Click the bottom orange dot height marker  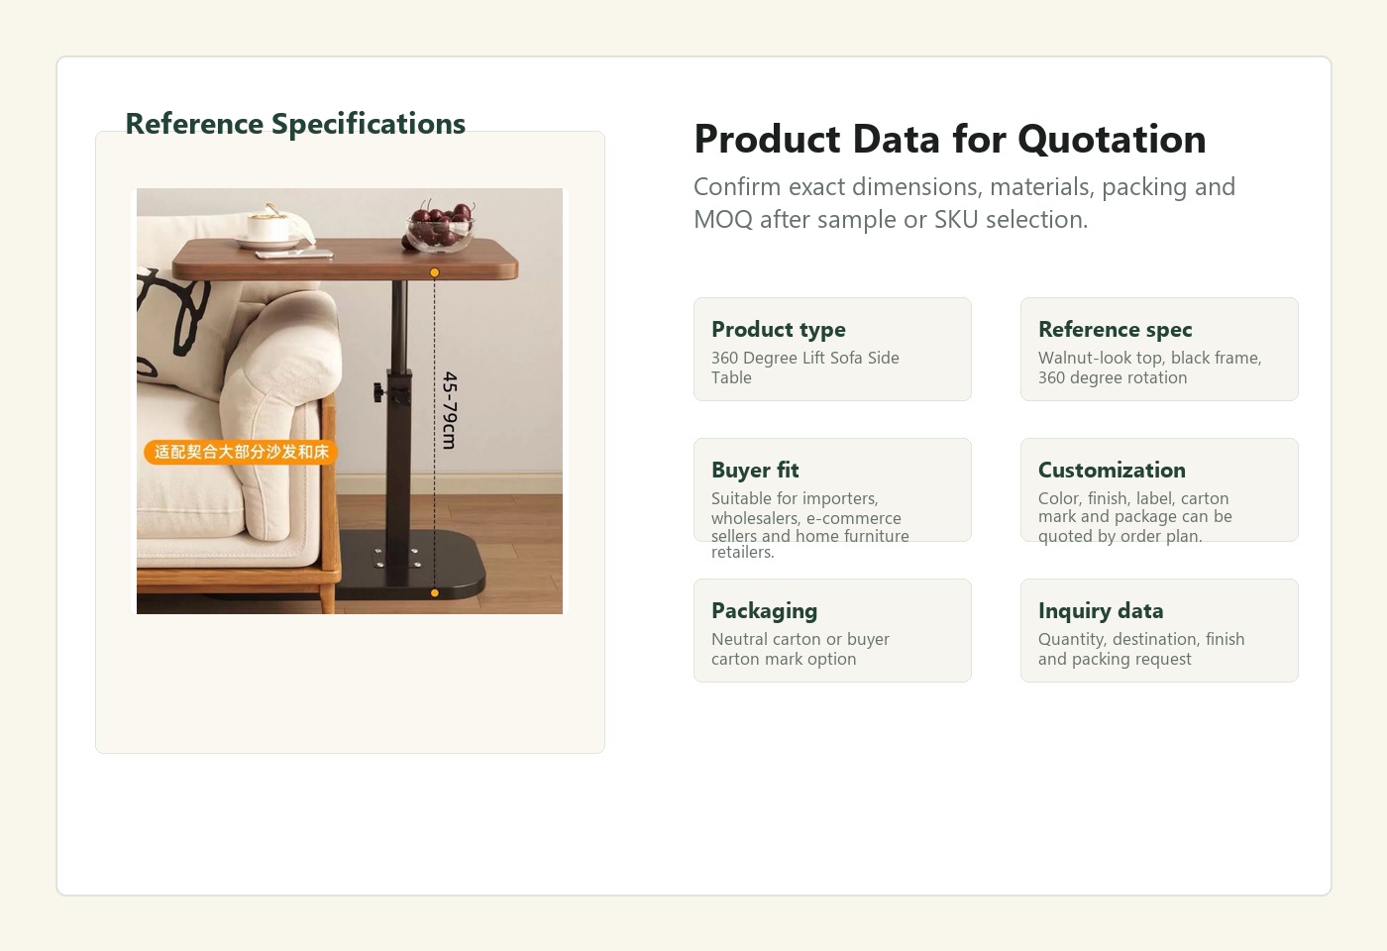tap(434, 593)
